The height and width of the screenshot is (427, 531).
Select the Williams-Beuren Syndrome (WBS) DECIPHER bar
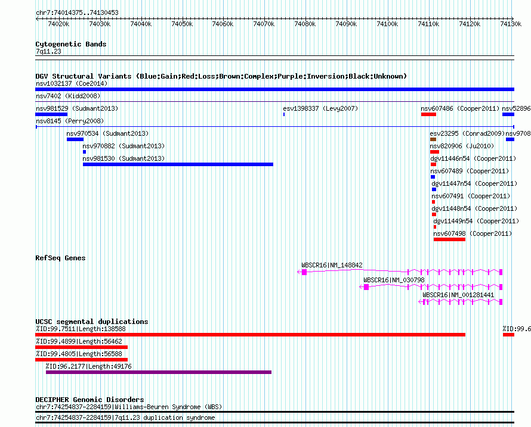pyautogui.click(x=274, y=412)
